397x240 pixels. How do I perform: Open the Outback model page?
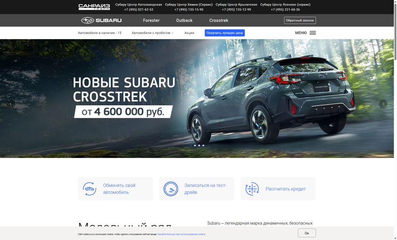[x=184, y=20]
